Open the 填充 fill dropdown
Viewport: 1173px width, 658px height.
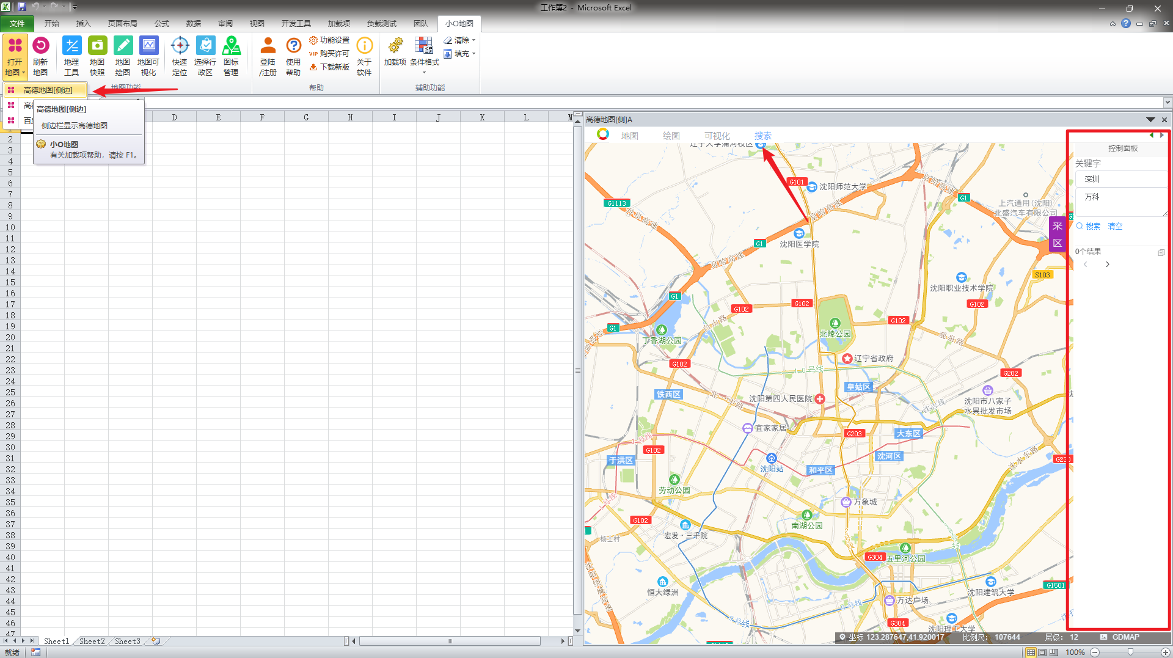[459, 54]
